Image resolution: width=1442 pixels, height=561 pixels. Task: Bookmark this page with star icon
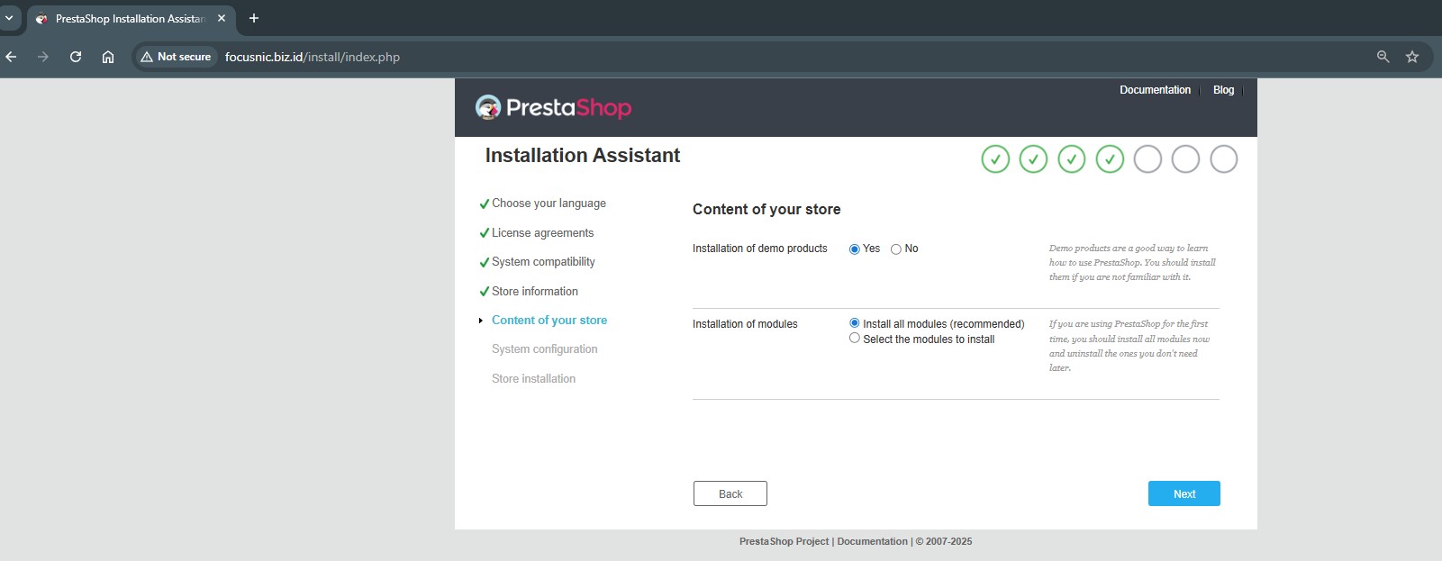click(x=1412, y=57)
